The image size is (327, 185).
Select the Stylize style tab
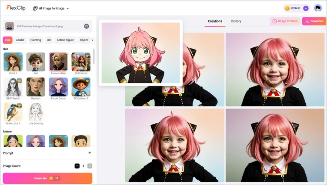[84, 40]
